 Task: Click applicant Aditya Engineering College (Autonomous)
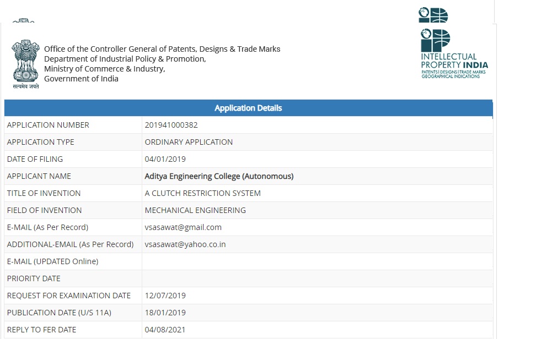(219, 176)
